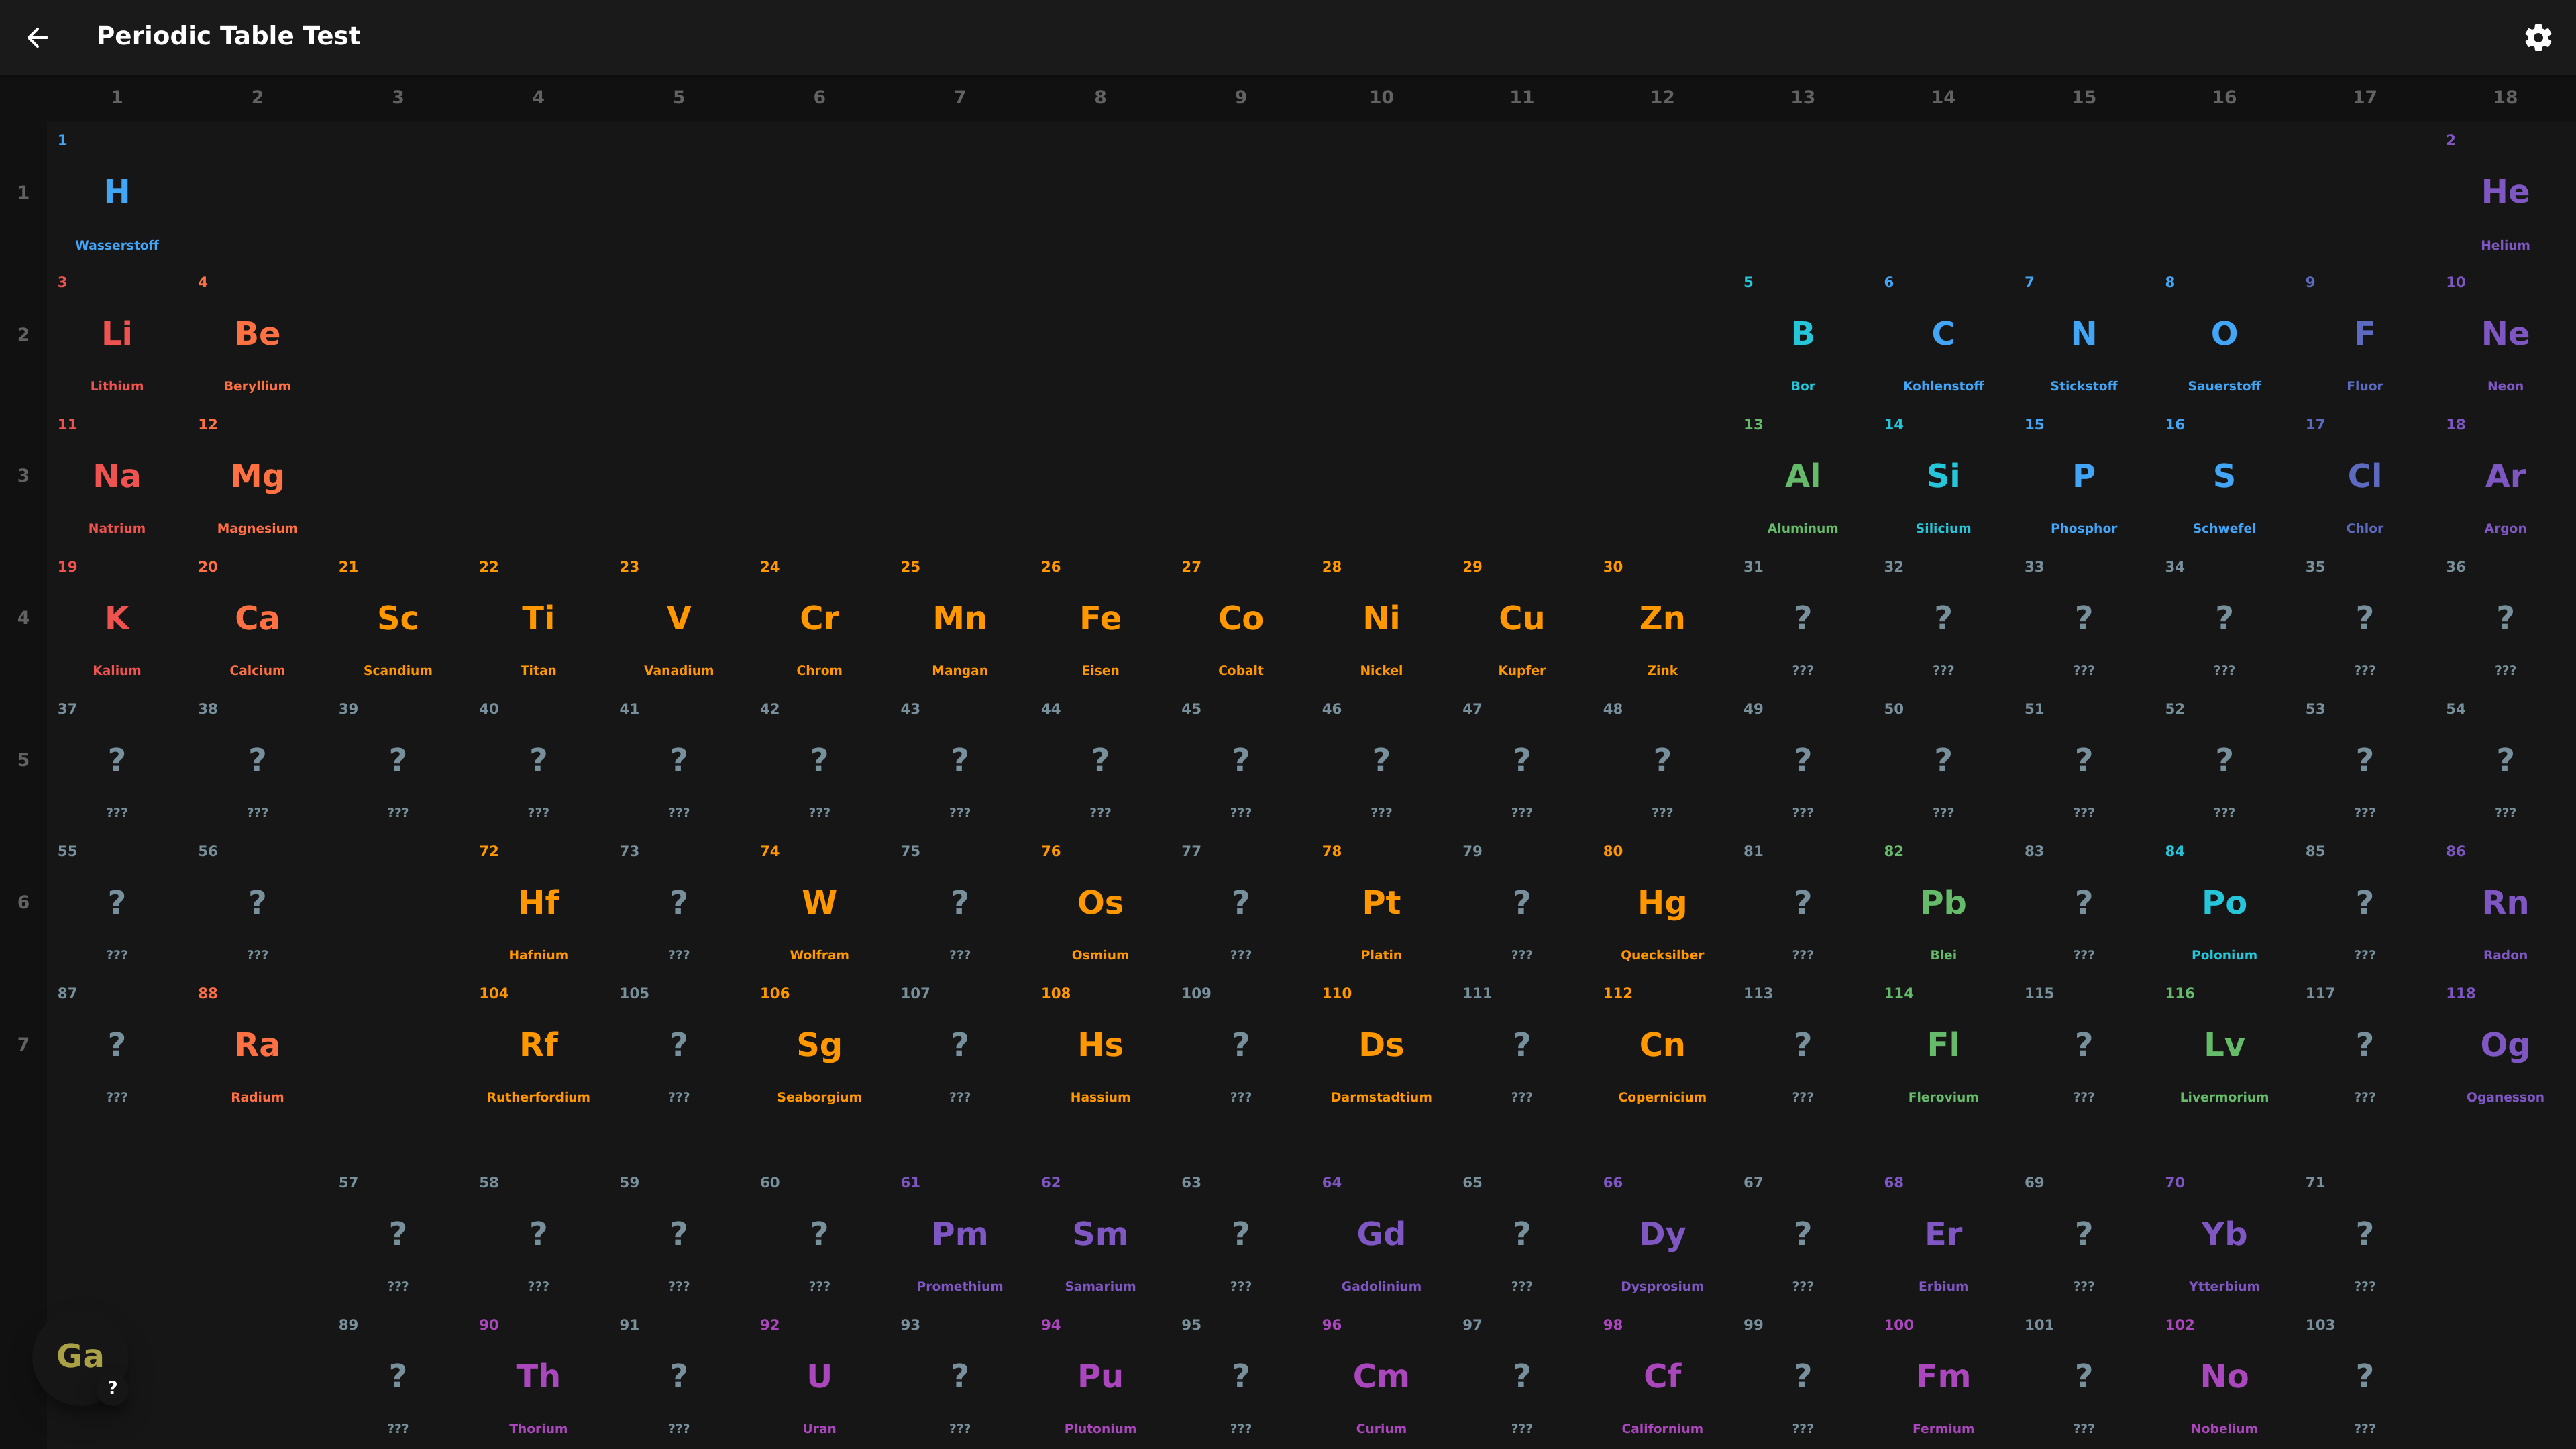The image size is (2576, 1449).
Task: Select the Titan (Ti) cell
Action: pyautogui.click(x=538, y=619)
